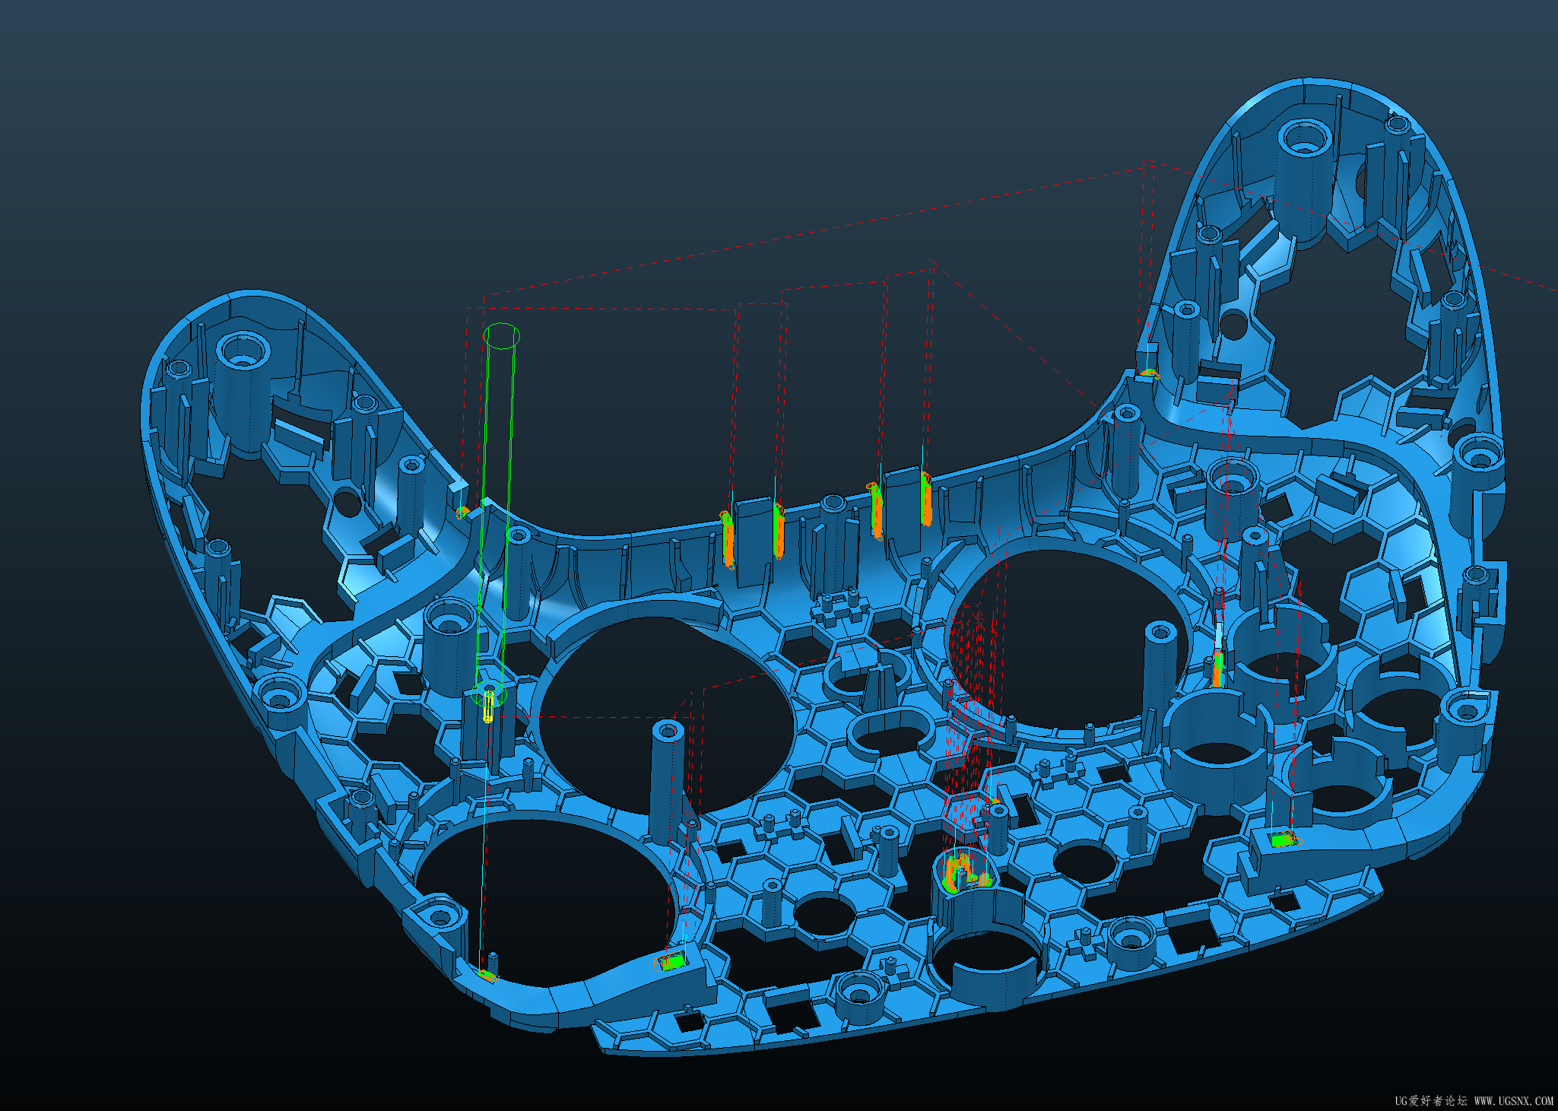Click the small orange toolpath at left rim notch
The height and width of the screenshot is (1111, 1558).
click(462, 513)
